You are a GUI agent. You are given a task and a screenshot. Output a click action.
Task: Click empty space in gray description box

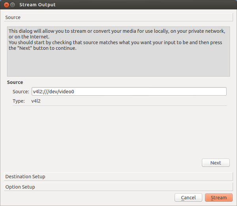118,65
